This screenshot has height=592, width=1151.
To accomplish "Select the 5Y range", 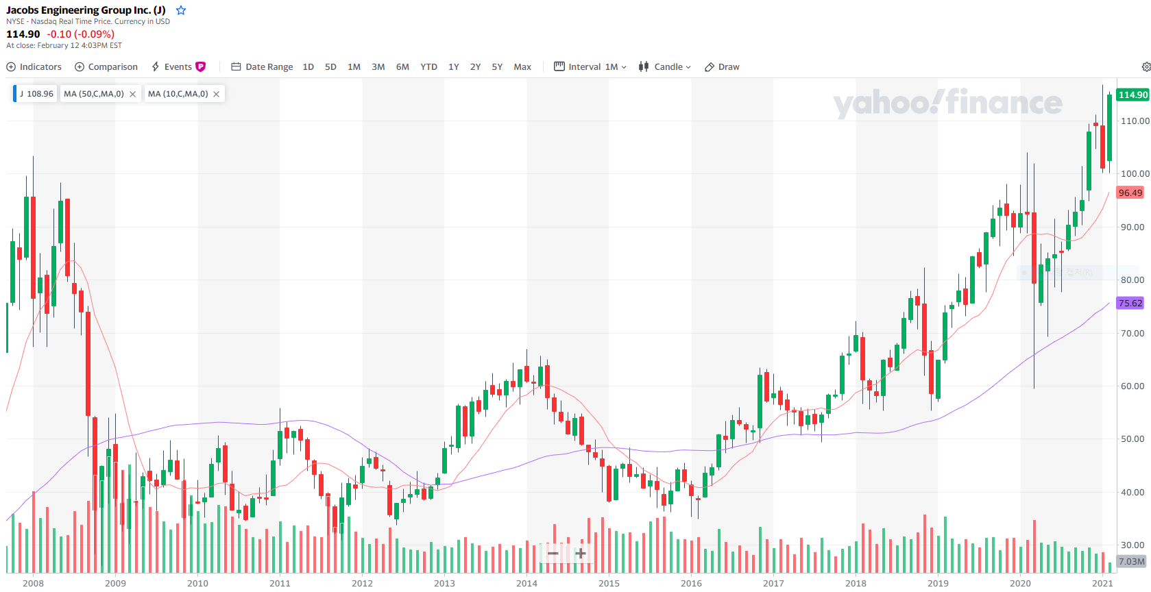I will coord(497,66).
